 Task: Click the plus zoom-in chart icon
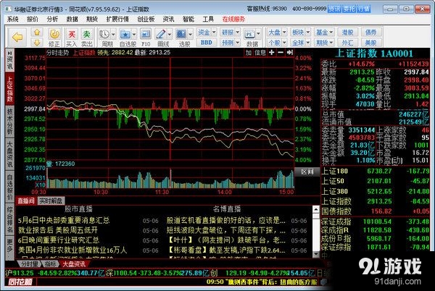[272, 52]
